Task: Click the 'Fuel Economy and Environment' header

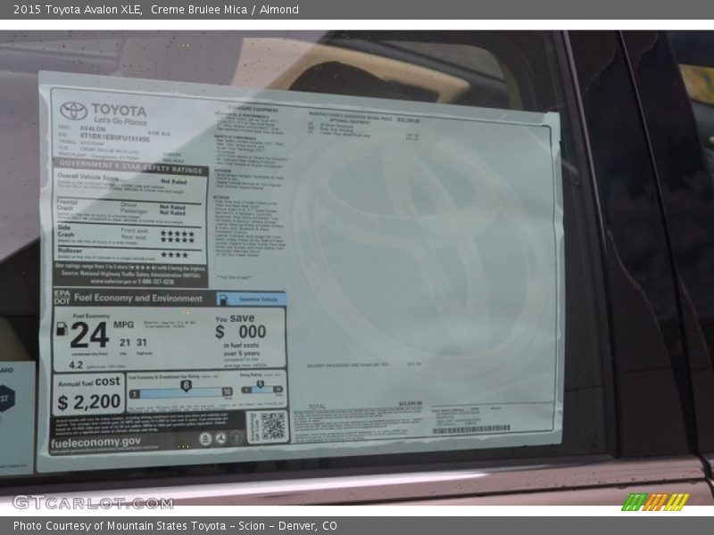Action: tap(138, 299)
